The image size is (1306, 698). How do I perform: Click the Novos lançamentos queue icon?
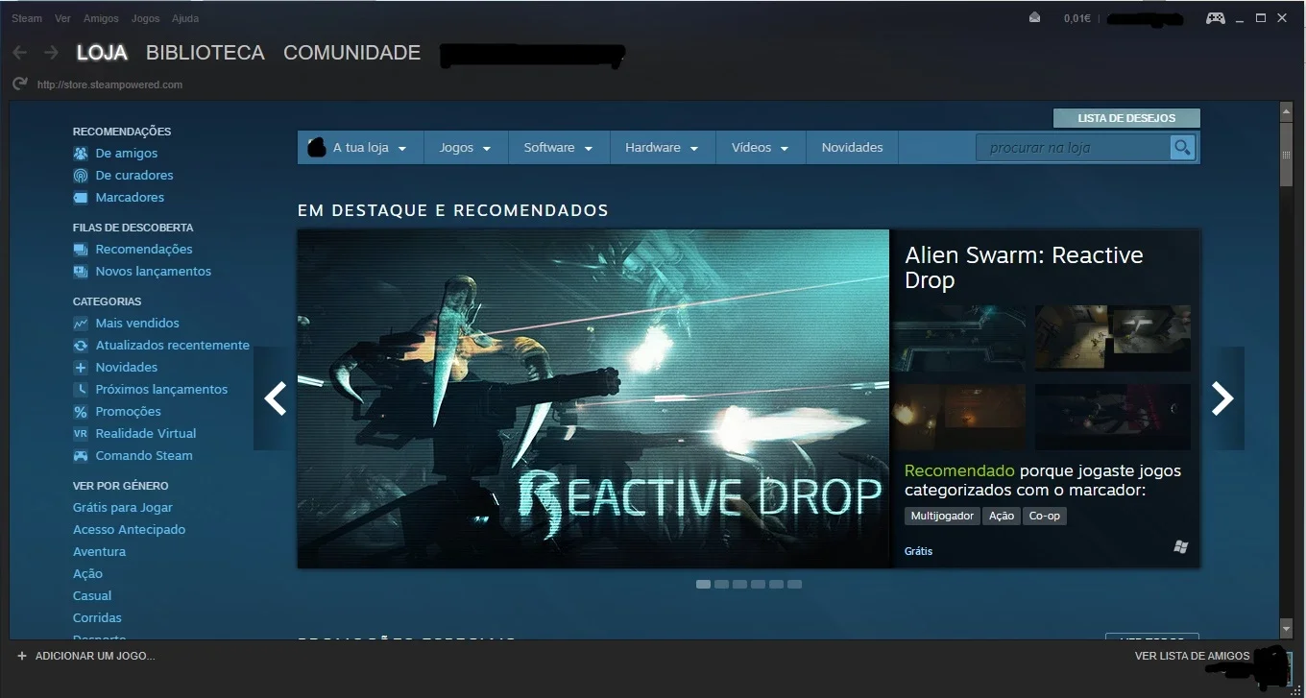(81, 272)
